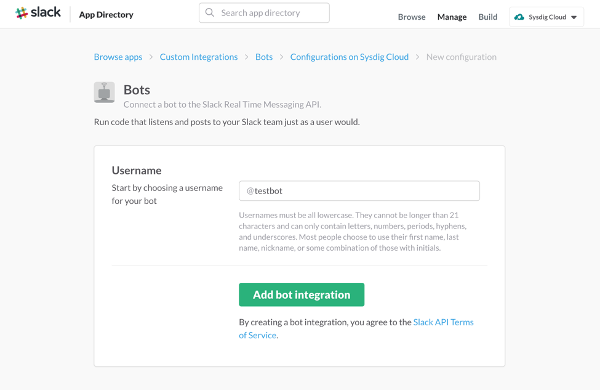Click 'Run code that listens and posts' description
This screenshot has height=390, width=600.
tap(226, 122)
